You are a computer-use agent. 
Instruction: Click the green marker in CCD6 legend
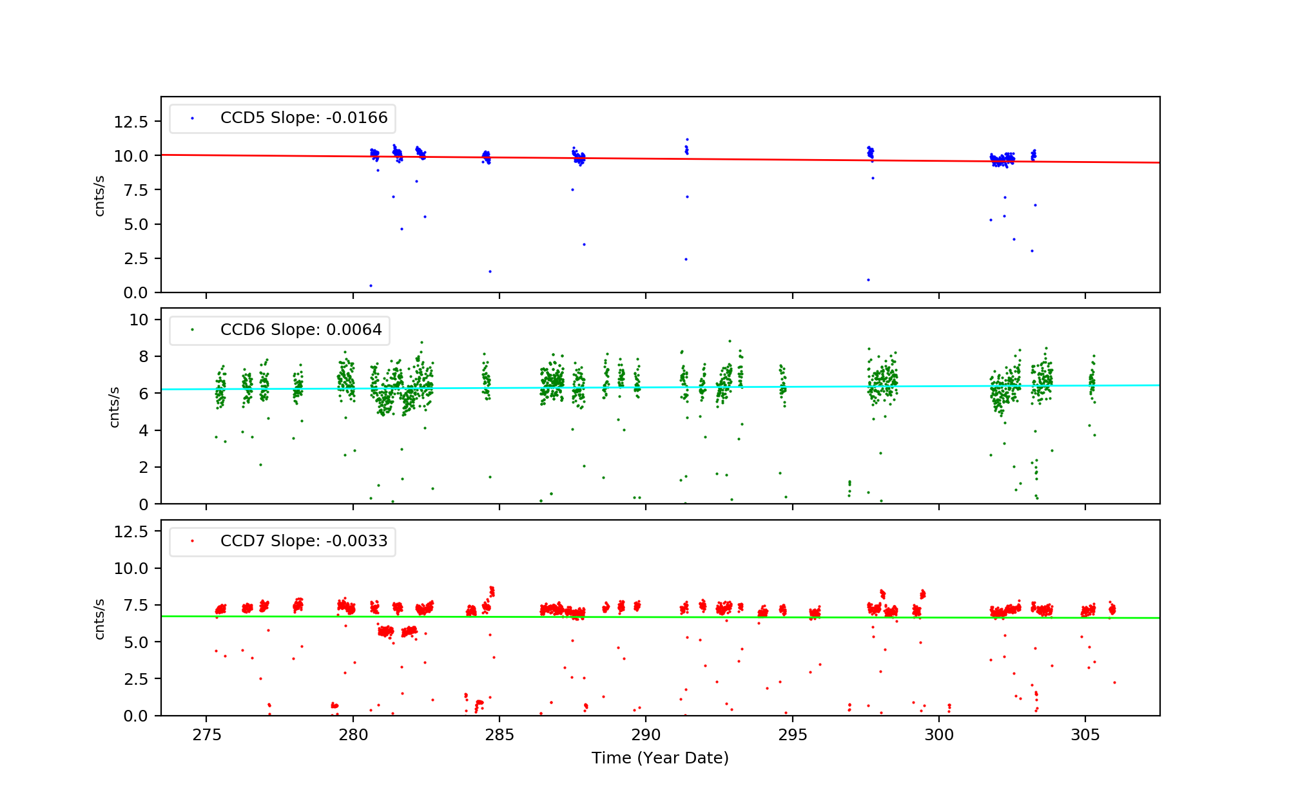(x=192, y=330)
